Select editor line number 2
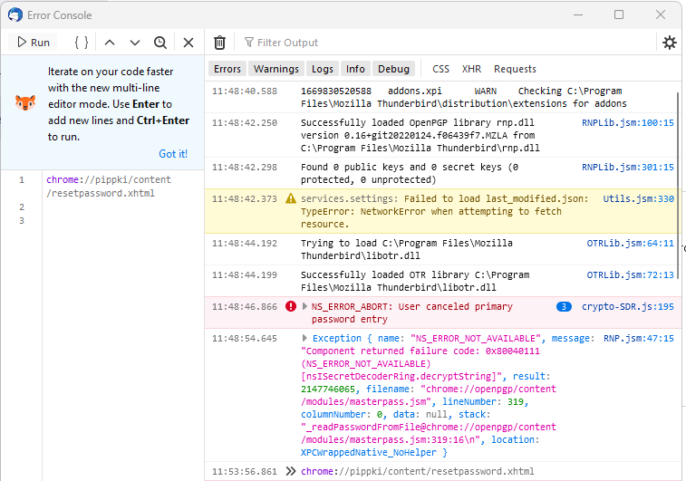The image size is (686, 481). pyautogui.click(x=22, y=207)
